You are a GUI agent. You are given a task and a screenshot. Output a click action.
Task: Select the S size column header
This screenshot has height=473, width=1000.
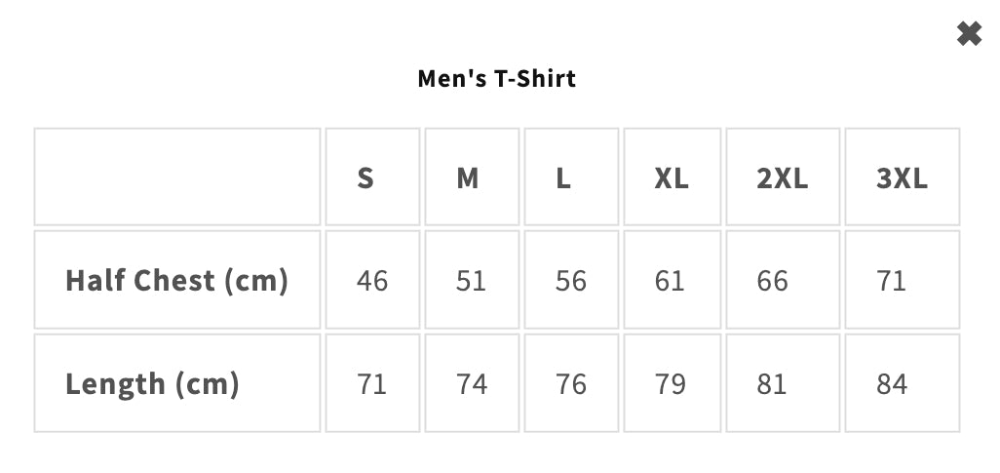point(365,178)
